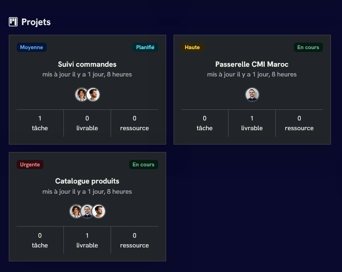Click second avatar on Suivi commandes card
The width and height of the screenshot is (342, 272).
[93, 95]
